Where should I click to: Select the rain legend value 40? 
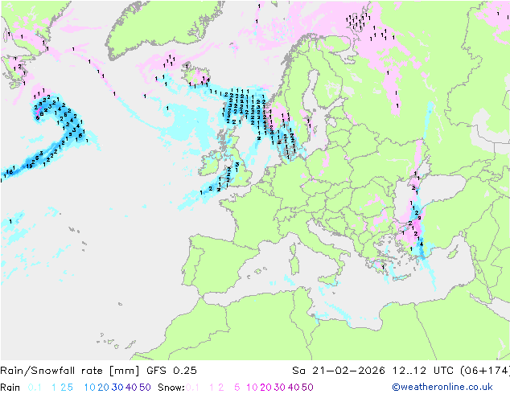[131, 388]
